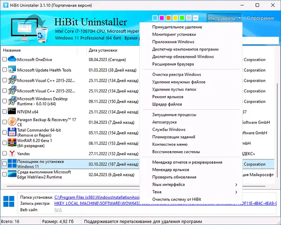The image size is (281, 225).
Task: Open the Папка установки path link
Action: [x=97, y=197]
